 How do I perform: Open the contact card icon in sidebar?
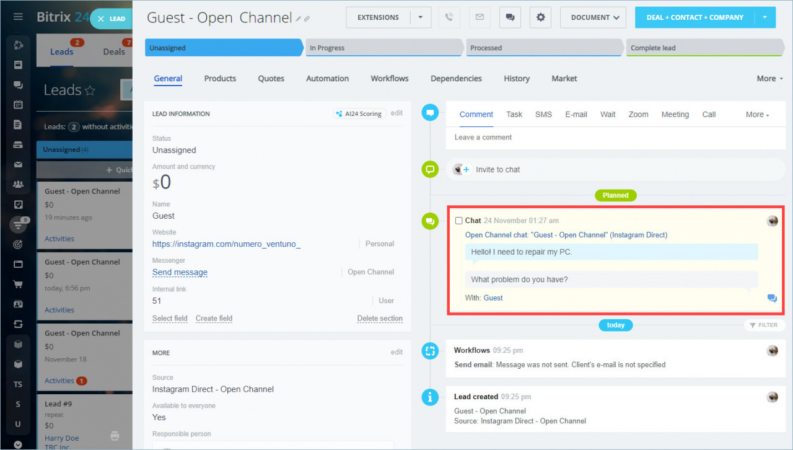[x=18, y=304]
